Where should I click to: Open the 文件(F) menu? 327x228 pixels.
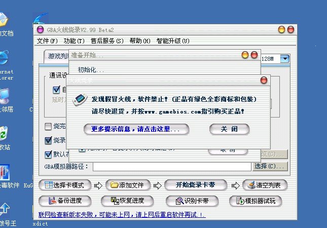pyautogui.click(x=47, y=41)
